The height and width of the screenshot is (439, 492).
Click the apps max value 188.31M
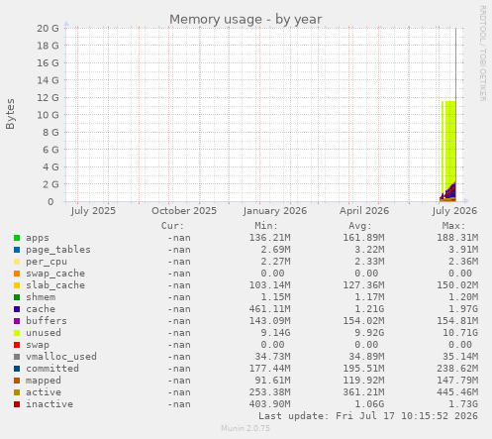click(x=457, y=238)
